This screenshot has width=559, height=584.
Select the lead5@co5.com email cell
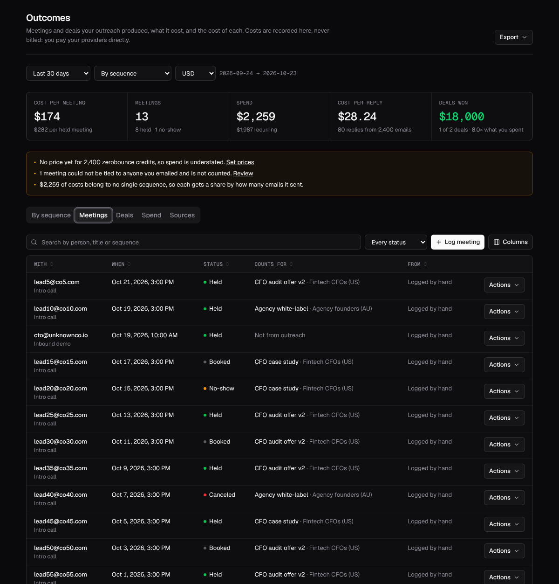[57, 282]
